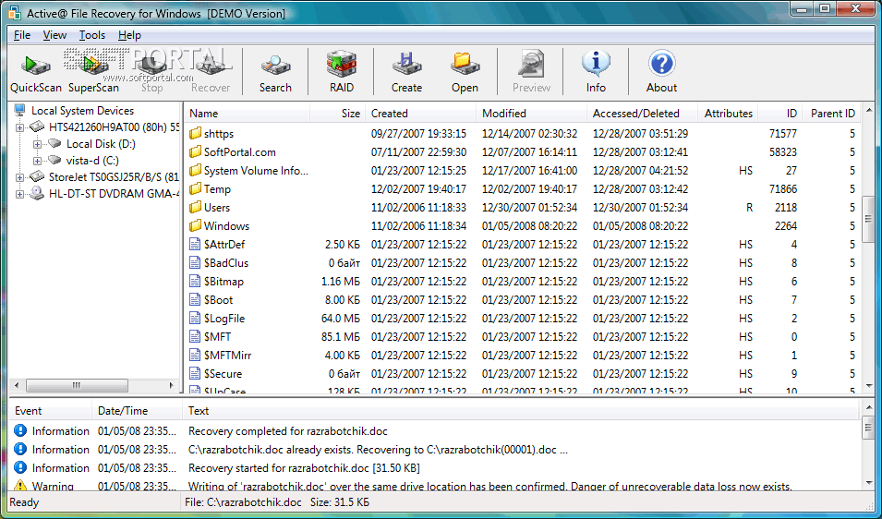
Task: Click the device tree scroll right arrow
Action: click(x=171, y=385)
